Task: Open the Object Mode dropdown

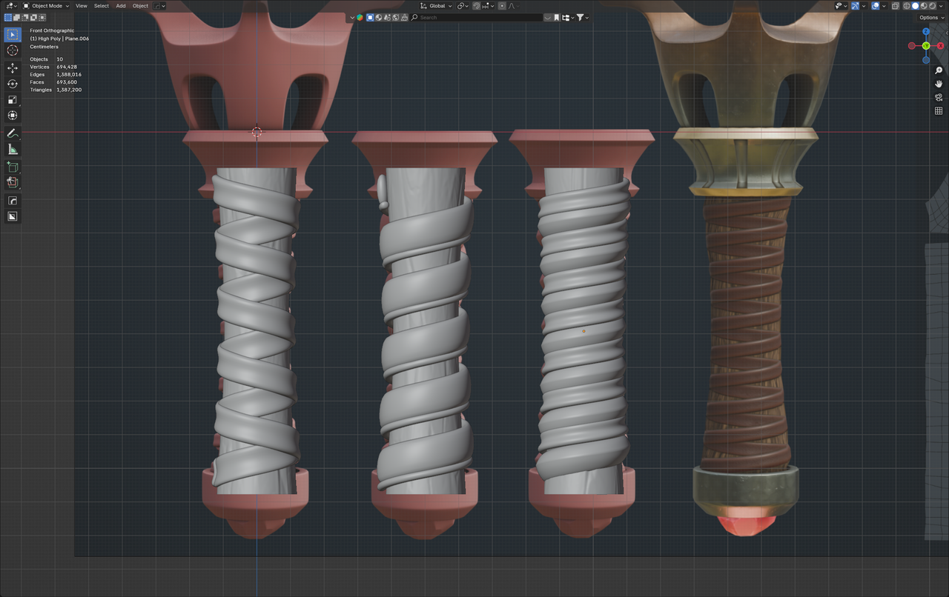Action: (x=45, y=6)
